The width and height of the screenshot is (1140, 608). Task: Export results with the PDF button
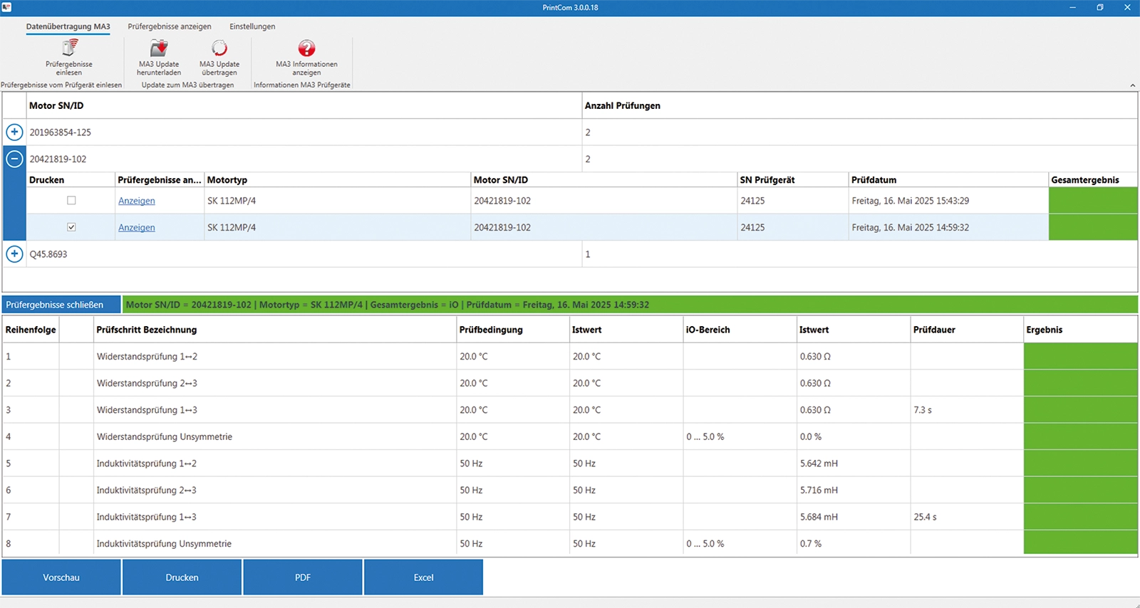303,577
